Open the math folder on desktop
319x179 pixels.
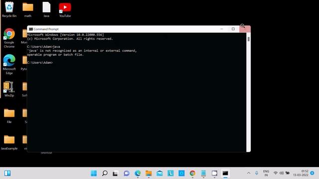coord(28,9)
